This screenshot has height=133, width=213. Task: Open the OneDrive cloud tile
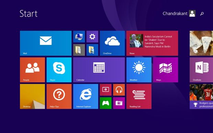(x=112, y=43)
